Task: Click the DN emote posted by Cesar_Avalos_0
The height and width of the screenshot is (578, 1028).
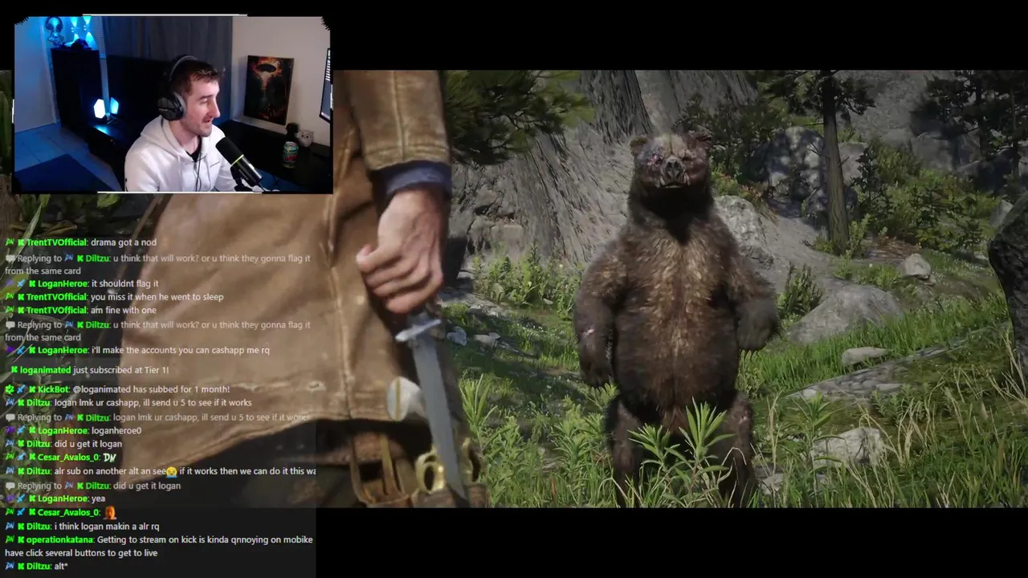Action: [109, 458]
